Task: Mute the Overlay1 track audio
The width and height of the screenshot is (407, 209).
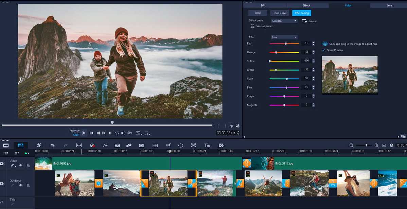Action: 20,185
